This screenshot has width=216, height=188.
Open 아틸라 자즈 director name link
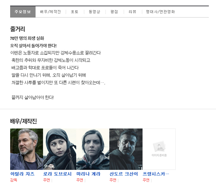(22, 174)
